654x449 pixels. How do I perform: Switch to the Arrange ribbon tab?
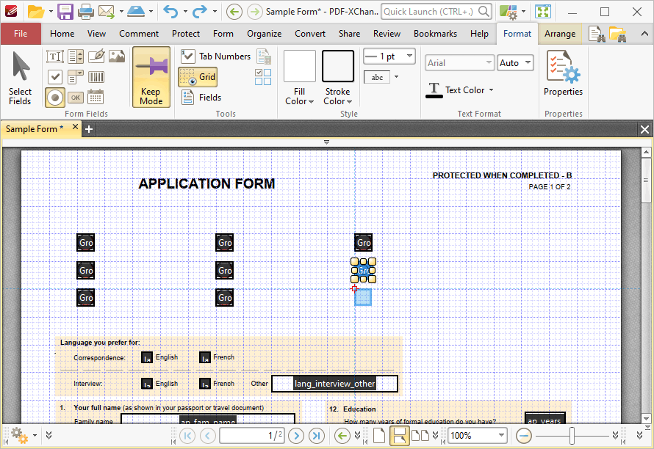tap(560, 34)
